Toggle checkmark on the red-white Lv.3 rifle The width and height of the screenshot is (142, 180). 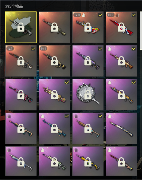134,15
